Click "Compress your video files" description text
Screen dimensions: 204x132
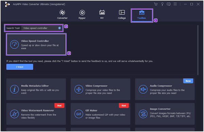[x=103, y=92]
